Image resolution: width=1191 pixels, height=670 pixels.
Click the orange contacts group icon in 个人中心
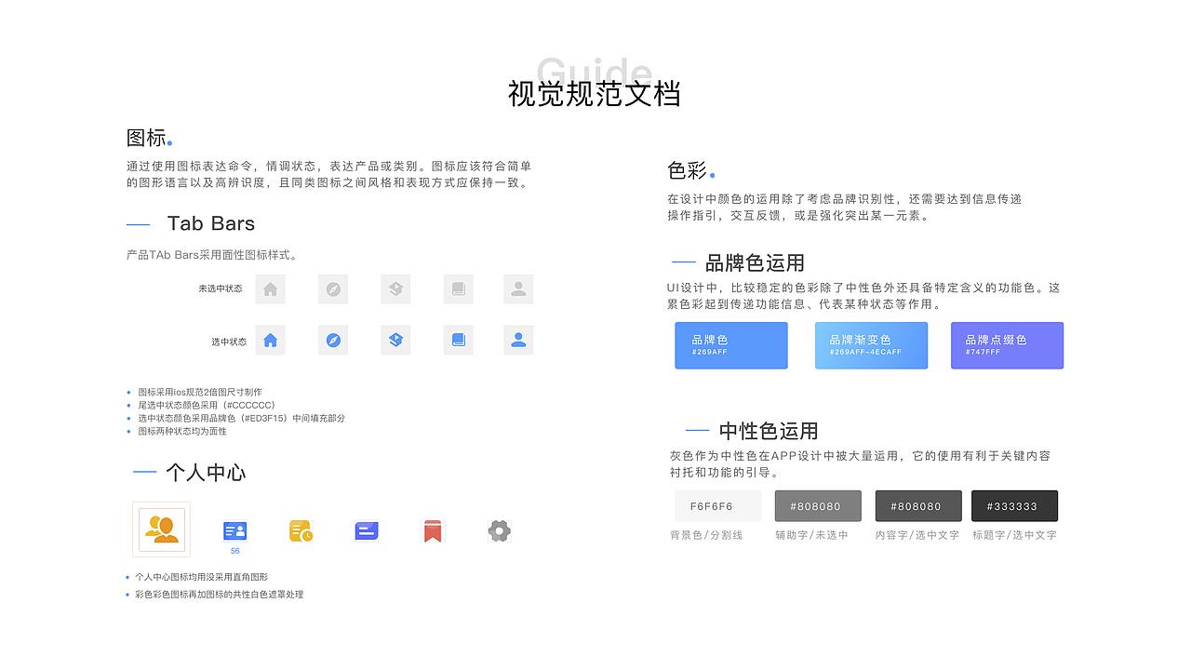pyautogui.click(x=161, y=529)
